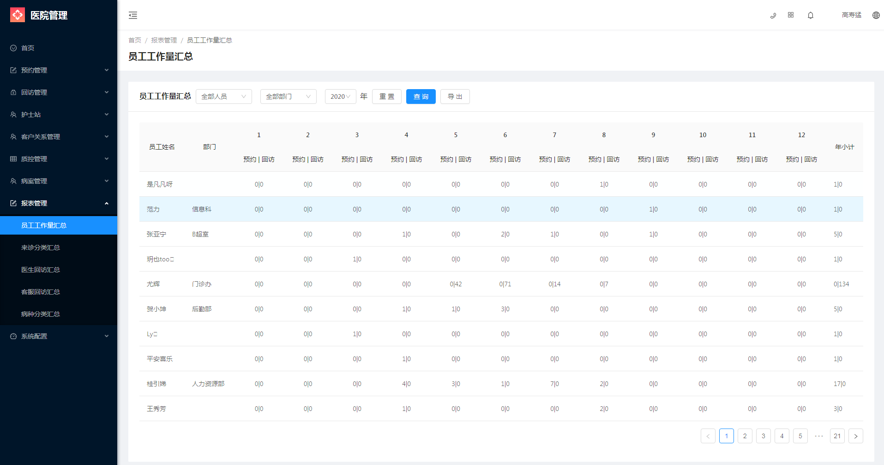The height and width of the screenshot is (465, 884).
Task: Go to the previous page arrow
Action: 708,436
